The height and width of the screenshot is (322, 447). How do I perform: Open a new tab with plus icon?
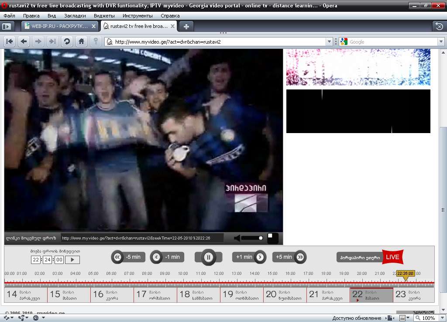[x=186, y=27]
